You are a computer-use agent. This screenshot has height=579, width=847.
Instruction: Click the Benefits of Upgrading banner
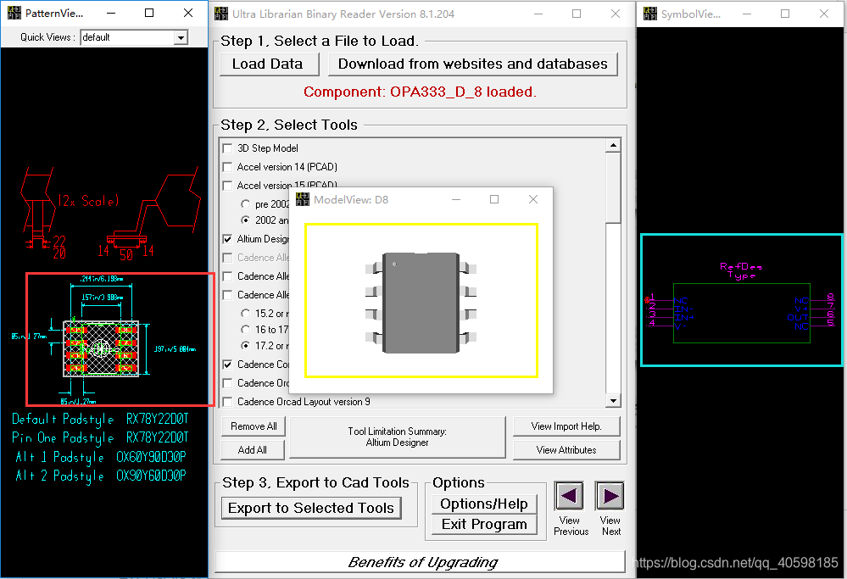[421, 562]
